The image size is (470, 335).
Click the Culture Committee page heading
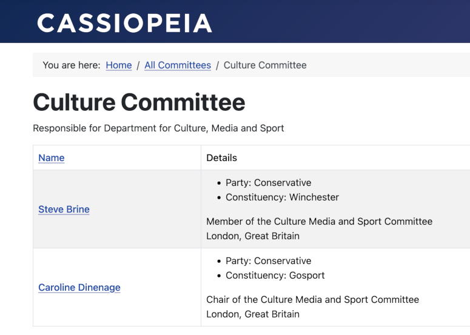pos(139,102)
